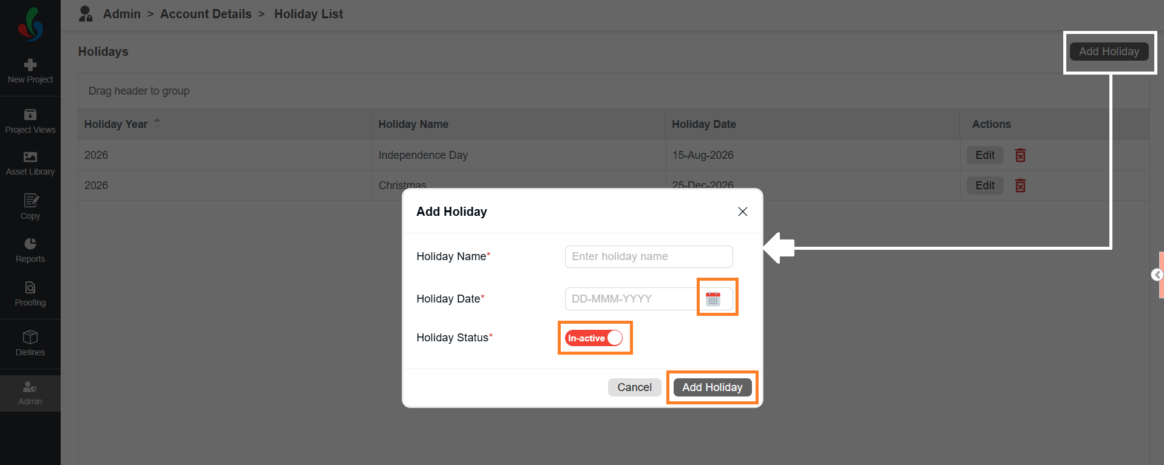Focus the Holiday Name input field
The image size is (1164, 465).
tap(649, 256)
